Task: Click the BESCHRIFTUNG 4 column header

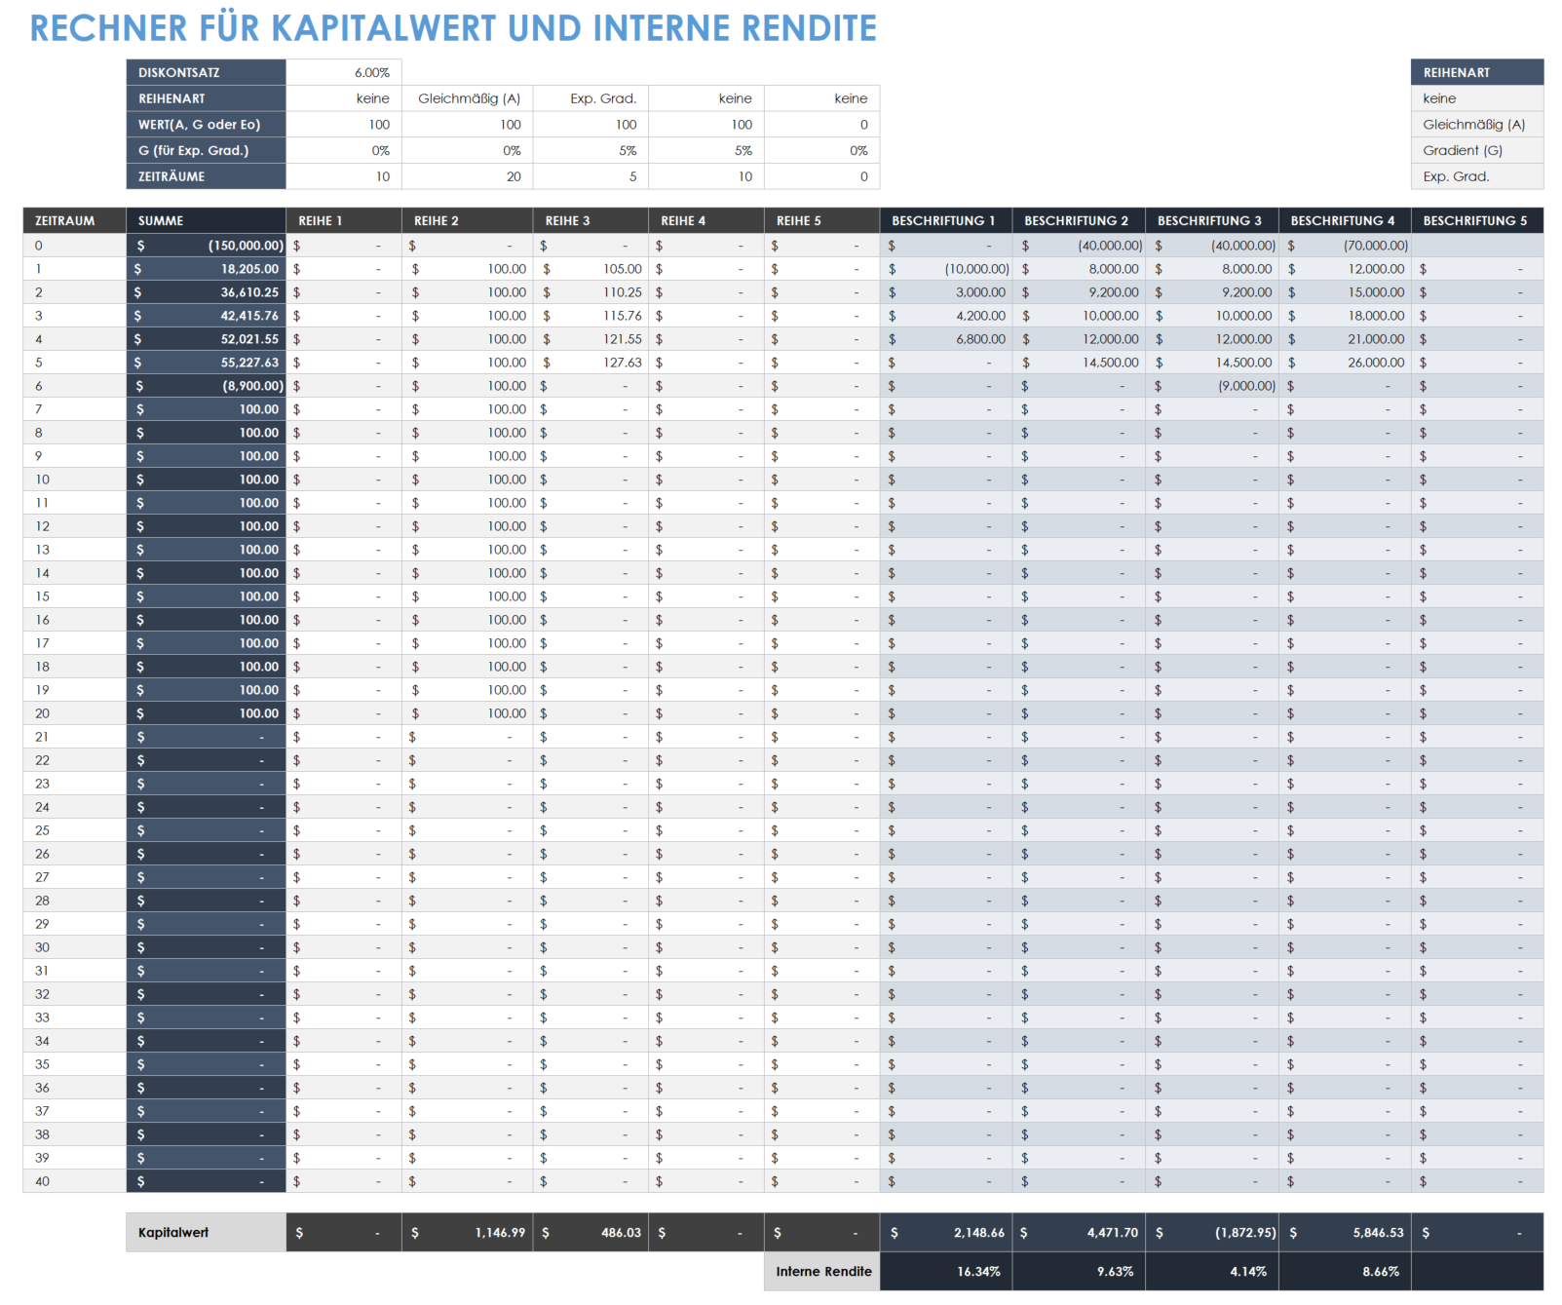Action: (1345, 220)
